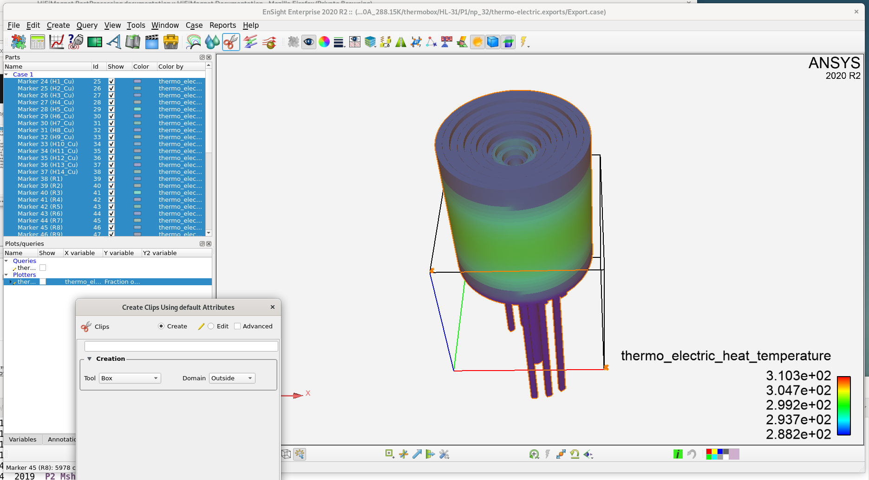
Task: Open the Reports menu
Action: tap(222, 25)
